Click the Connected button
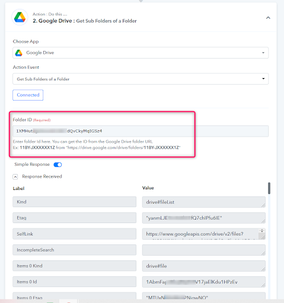284x303 pixels. 28,95
